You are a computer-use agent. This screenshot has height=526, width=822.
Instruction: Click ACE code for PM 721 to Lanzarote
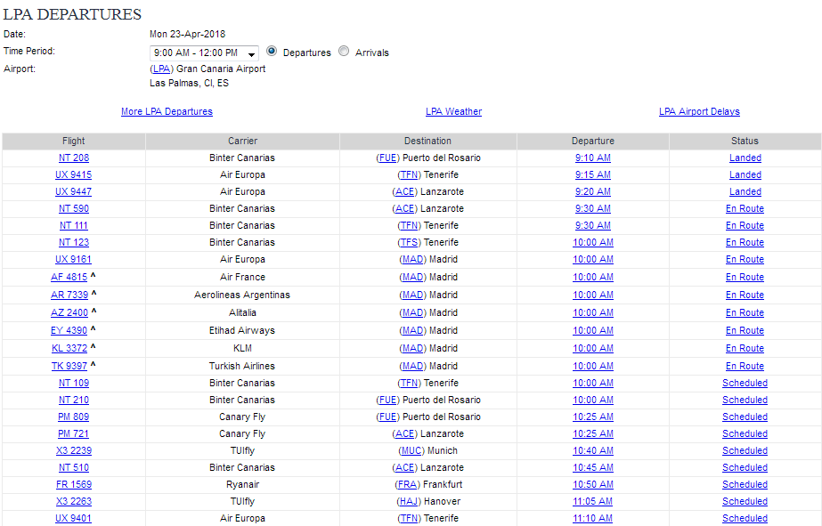pos(405,433)
